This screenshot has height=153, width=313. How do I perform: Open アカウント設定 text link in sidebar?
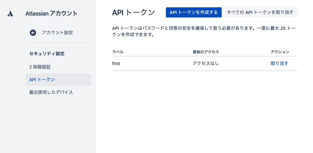click(57, 32)
